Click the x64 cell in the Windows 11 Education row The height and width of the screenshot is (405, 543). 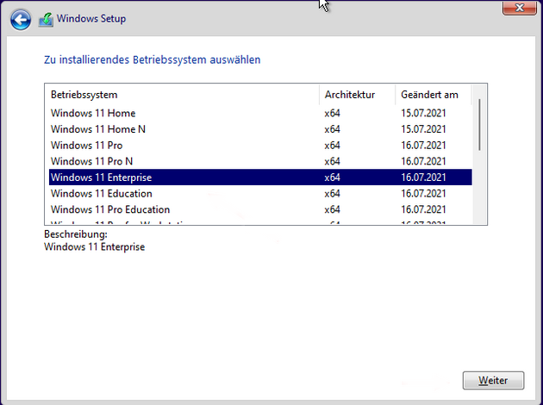click(x=332, y=194)
